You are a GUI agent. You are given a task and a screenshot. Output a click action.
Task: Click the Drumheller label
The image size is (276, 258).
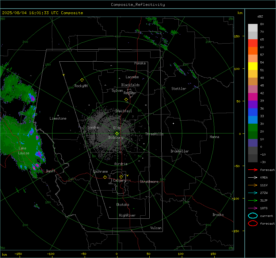point(180,151)
